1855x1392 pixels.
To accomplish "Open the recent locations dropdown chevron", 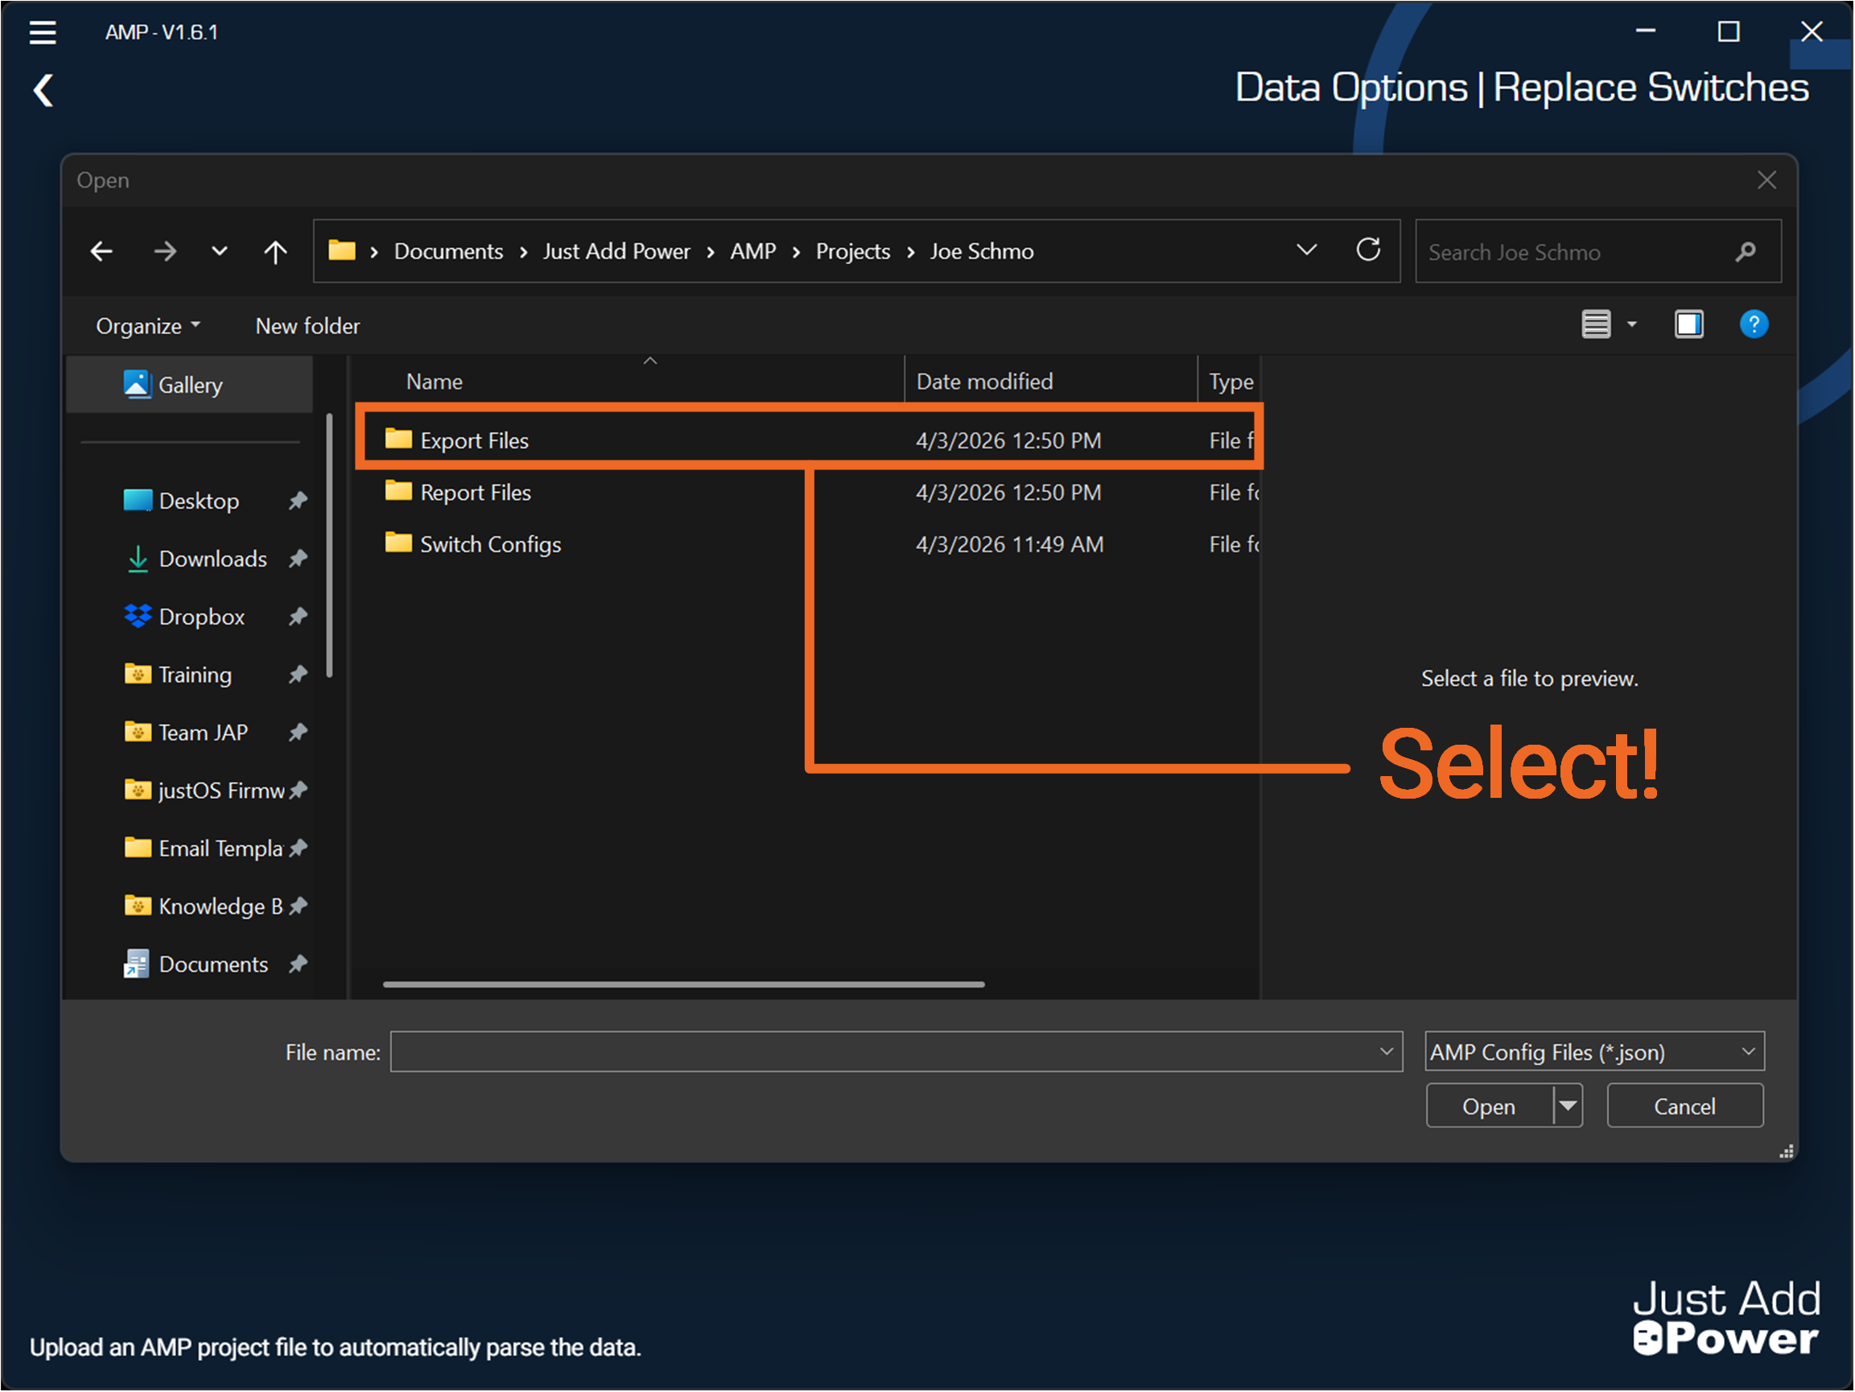I will coord(219,251).
